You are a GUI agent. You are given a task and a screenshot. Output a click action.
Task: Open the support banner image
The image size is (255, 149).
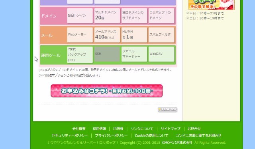coord(212,5)
